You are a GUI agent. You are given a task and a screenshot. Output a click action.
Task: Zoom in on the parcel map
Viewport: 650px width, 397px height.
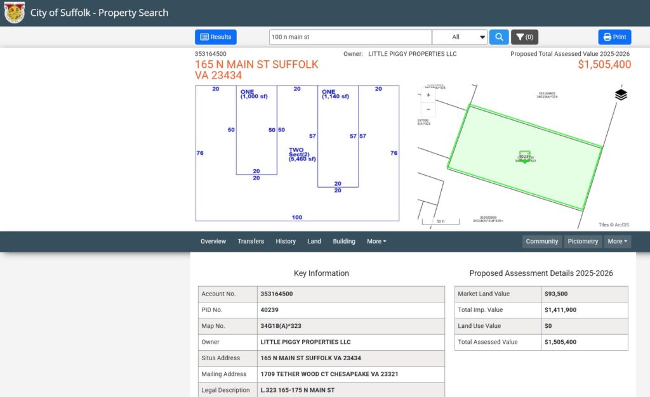click(428, 95)
